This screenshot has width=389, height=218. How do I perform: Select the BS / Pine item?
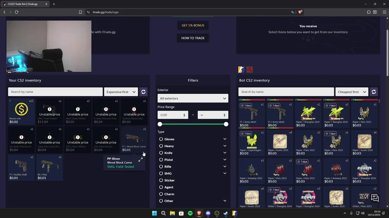pos(50,168)
